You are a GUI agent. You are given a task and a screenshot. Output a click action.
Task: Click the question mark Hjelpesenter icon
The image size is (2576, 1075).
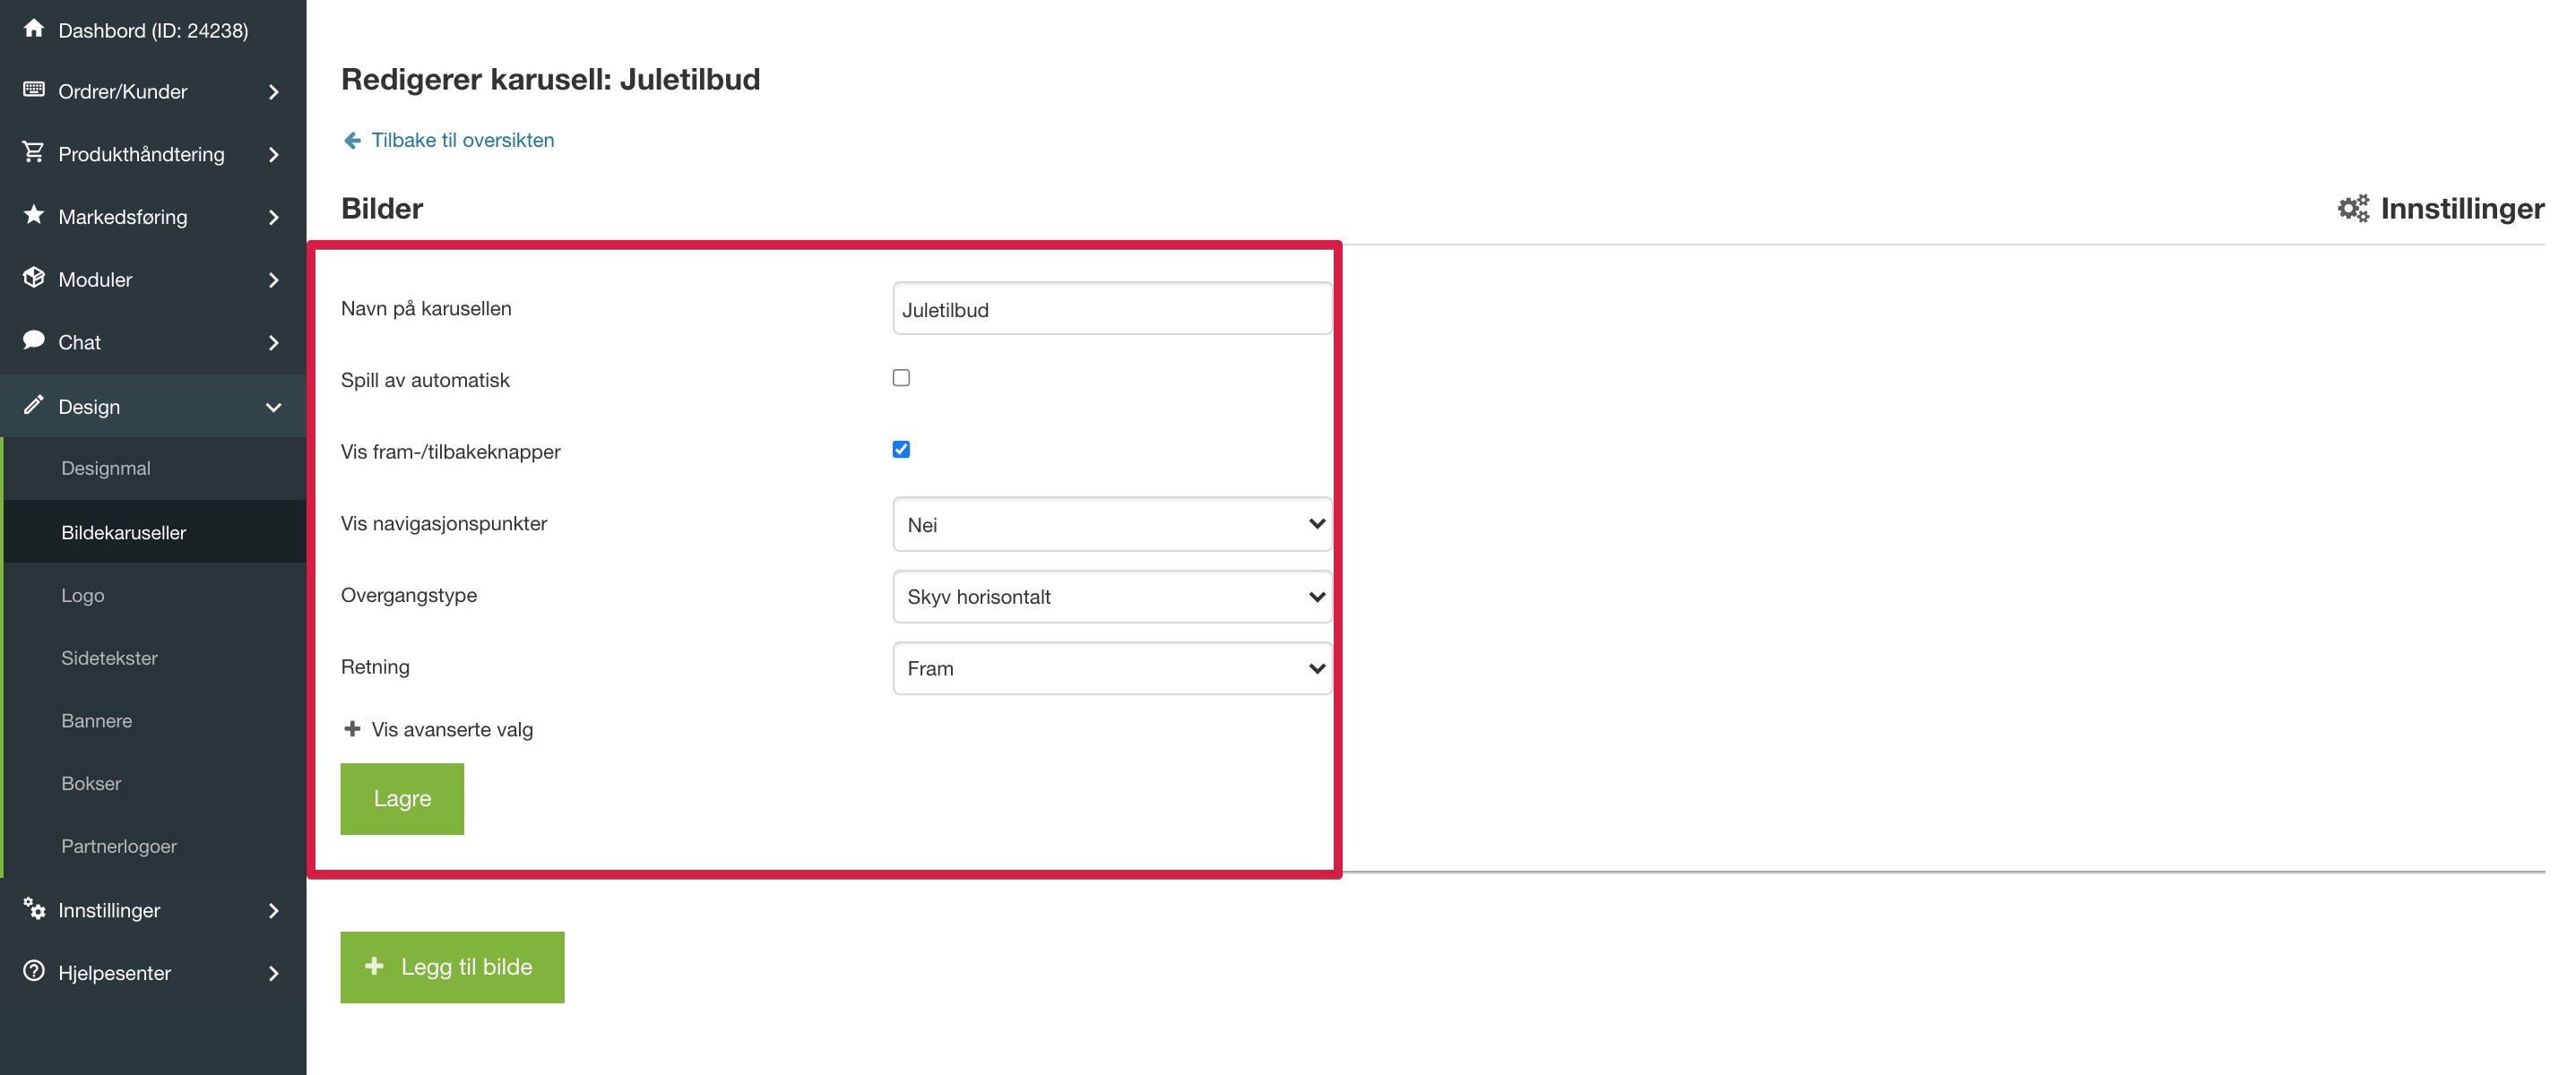coord(34,970)
